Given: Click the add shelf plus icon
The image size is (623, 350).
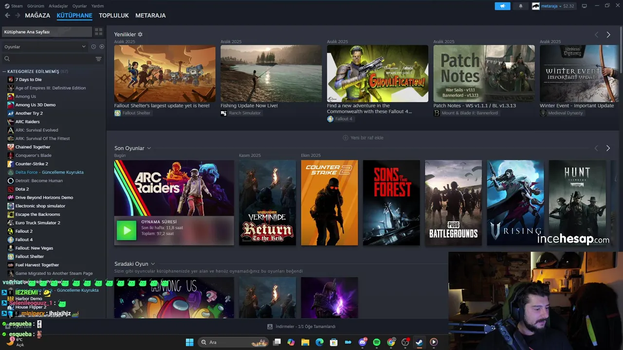Looking at the screenshot, I should click(x=346, y=138).
